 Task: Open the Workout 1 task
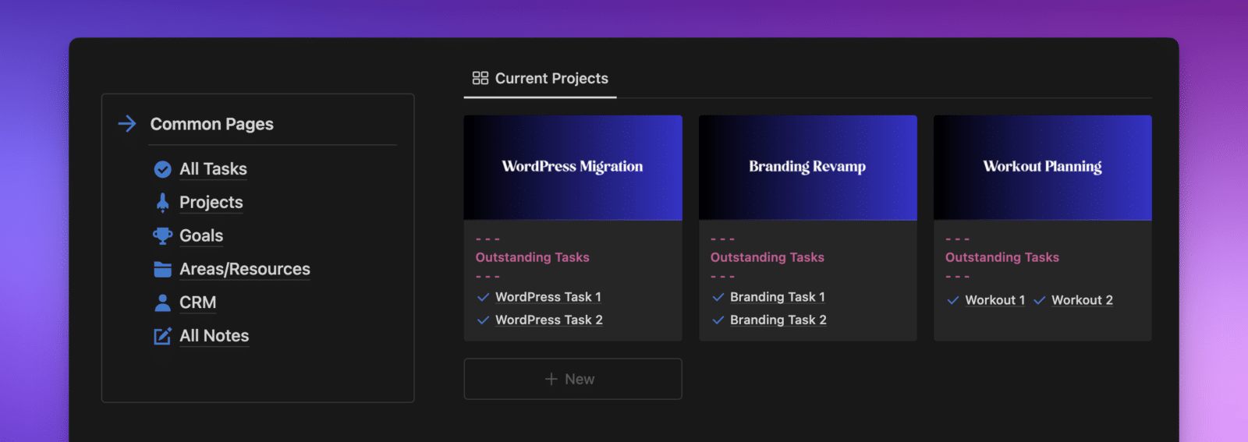click(994, 300)
